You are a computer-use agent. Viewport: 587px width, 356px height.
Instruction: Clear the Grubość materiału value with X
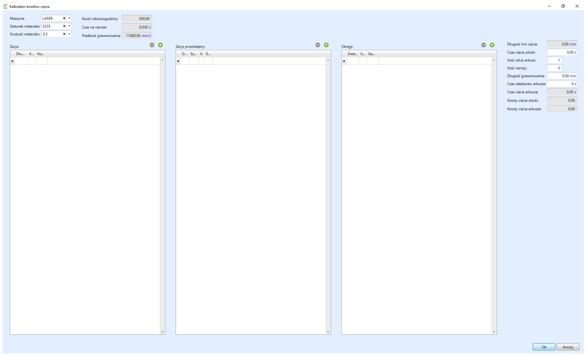point(64,34)
